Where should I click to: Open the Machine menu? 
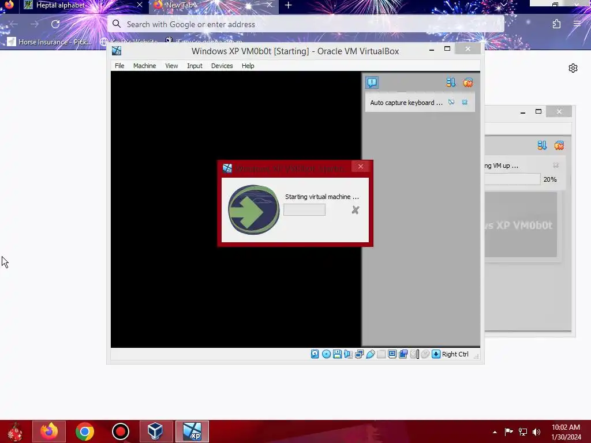click(144, 66)
